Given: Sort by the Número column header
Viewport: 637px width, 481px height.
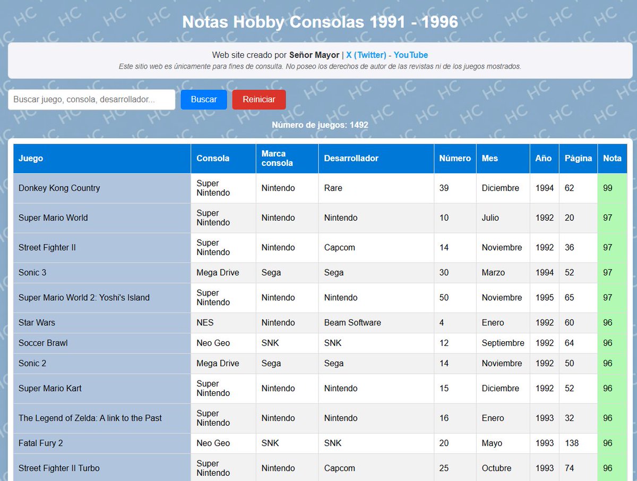Looking at the screenshot, I should point(455,158).
